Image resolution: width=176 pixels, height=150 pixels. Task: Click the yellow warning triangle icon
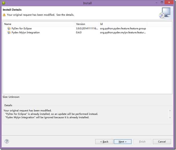tap(4, 15)
